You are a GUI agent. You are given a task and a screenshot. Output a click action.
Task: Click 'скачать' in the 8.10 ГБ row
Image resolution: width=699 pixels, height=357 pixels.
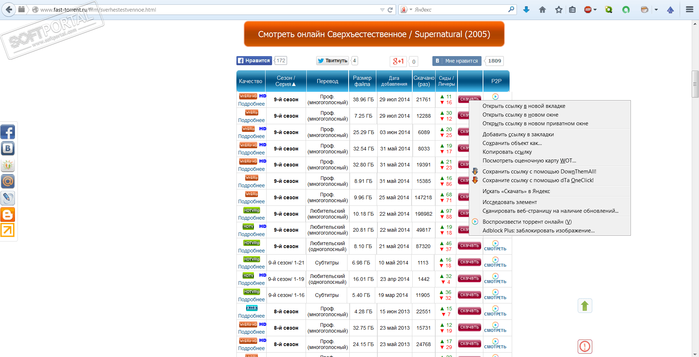tap(470, 246)
